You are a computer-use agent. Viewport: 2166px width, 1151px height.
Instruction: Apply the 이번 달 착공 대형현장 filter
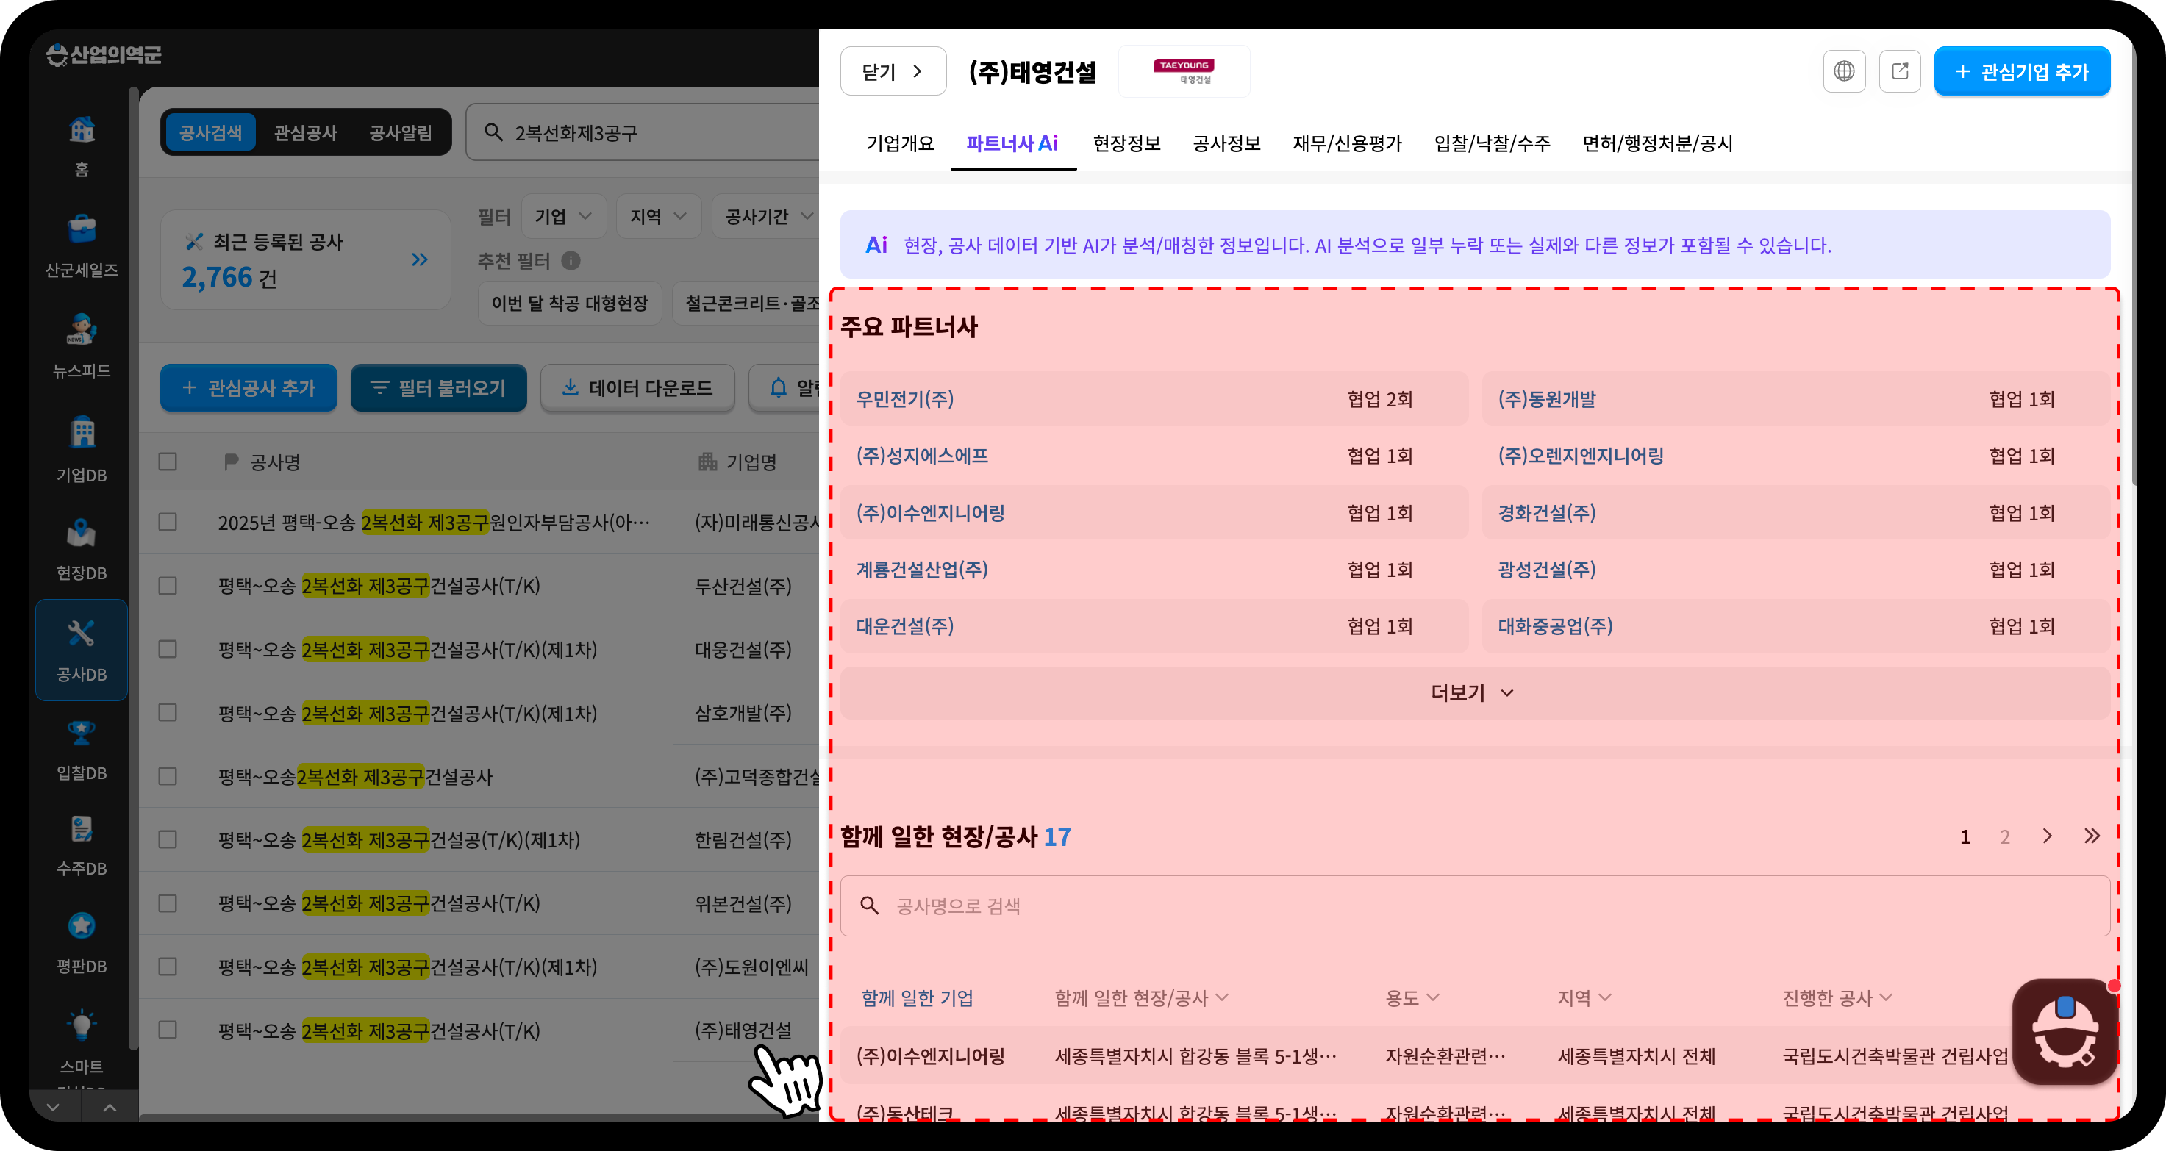(x=570, y=304)
